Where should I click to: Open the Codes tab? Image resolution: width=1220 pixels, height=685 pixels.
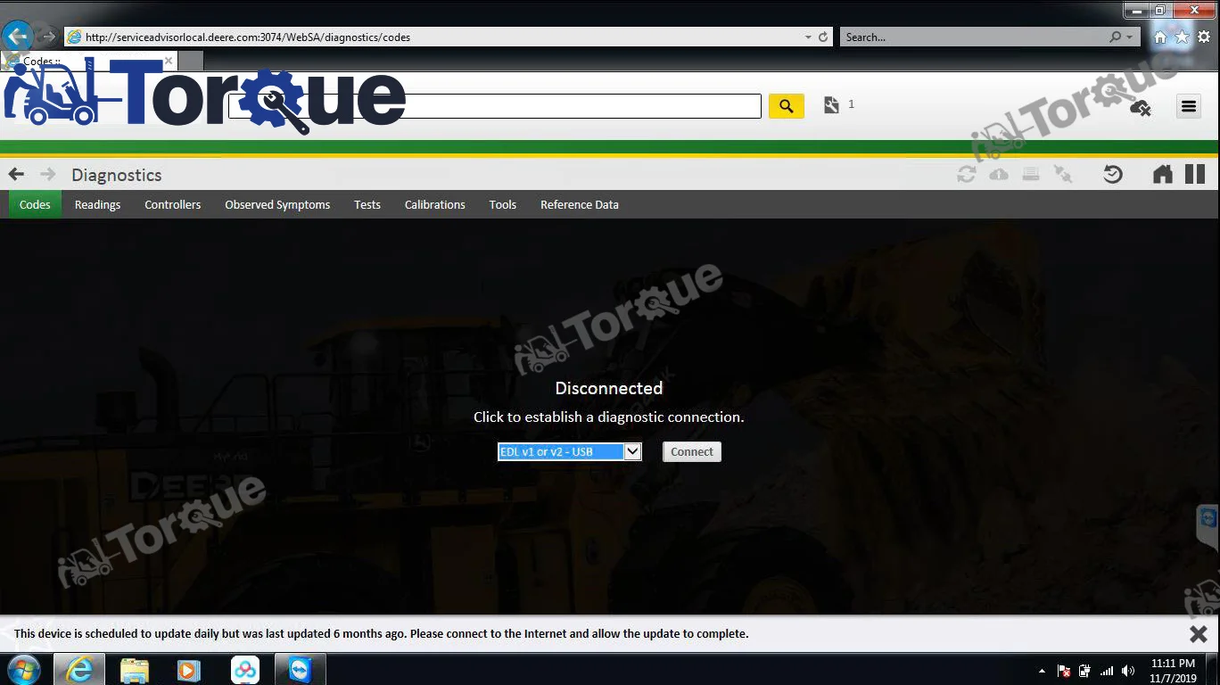click(35, 204)
